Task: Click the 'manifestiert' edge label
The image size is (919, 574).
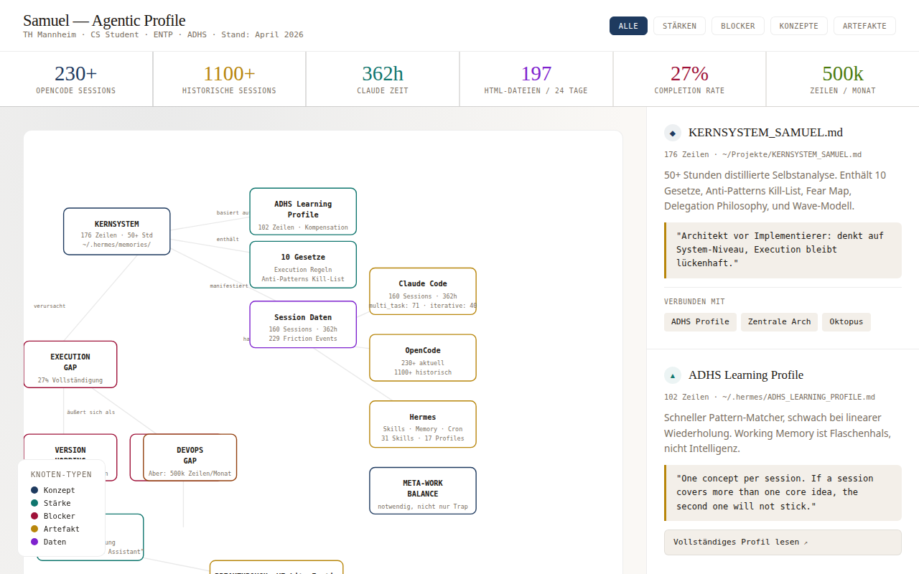Action: 229,286
